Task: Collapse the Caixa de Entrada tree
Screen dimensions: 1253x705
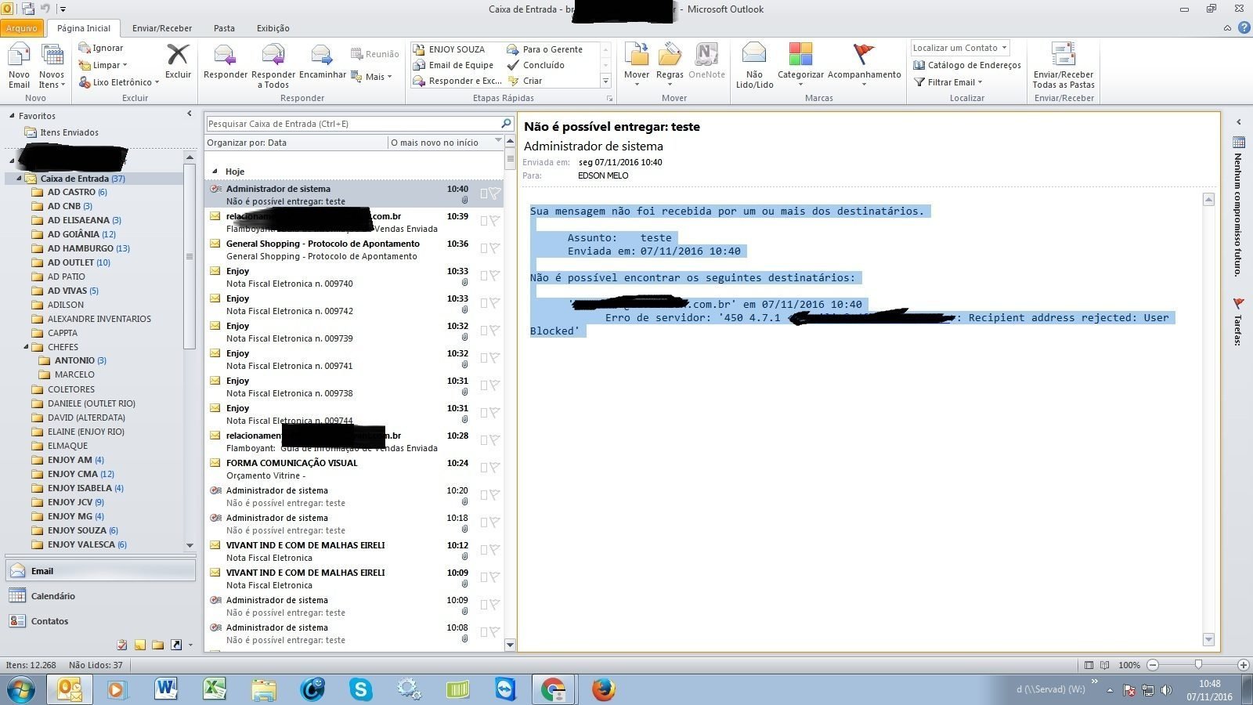Action: pos(19,179)
